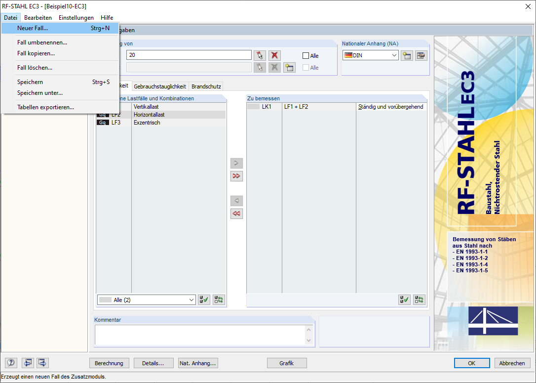Click the Berechnung button
The image size is (536, 383).
109,363
